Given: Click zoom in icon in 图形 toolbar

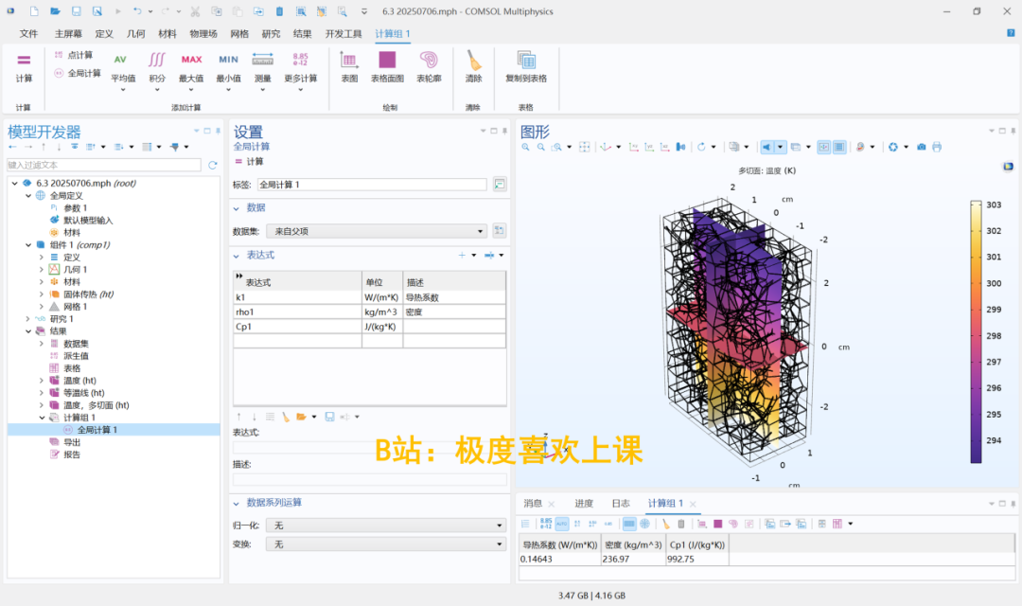Looking at the screenshot, I should 525,148.
